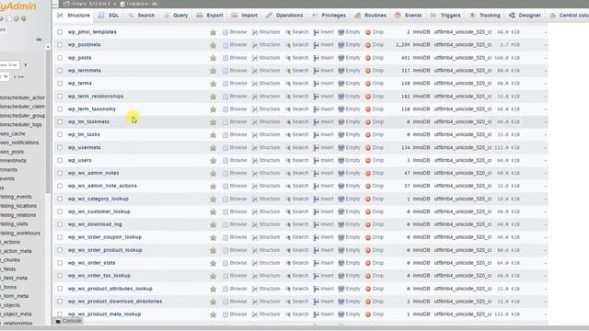The image size is (589, 331).
Task: Select wp_users using its checkbox
Action: (60, 160)
